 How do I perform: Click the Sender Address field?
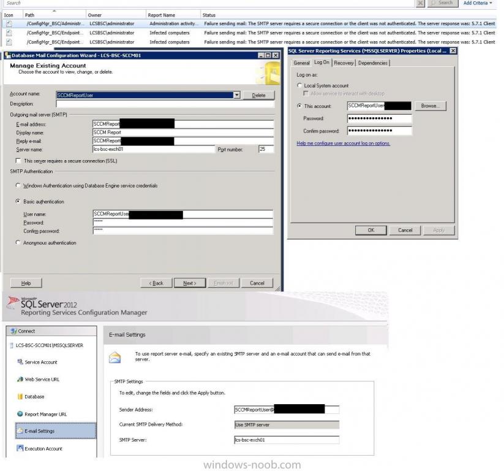tap(287, 410)
